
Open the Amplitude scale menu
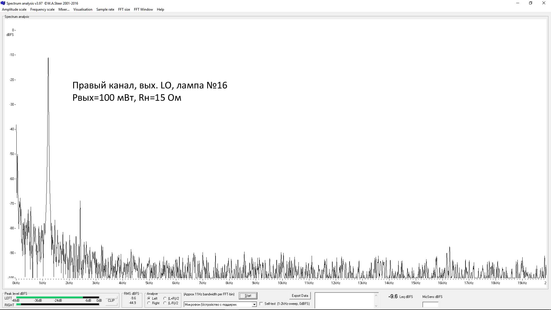[x=14, y=9]
